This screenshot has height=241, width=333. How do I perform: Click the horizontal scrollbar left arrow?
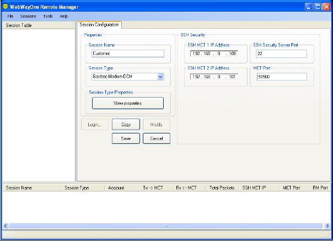tap(6, 226)
